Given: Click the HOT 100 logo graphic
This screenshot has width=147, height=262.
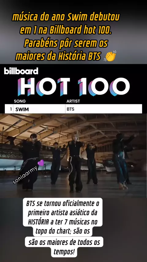Looking at the screenshot, I should click(x=73, y=87).
